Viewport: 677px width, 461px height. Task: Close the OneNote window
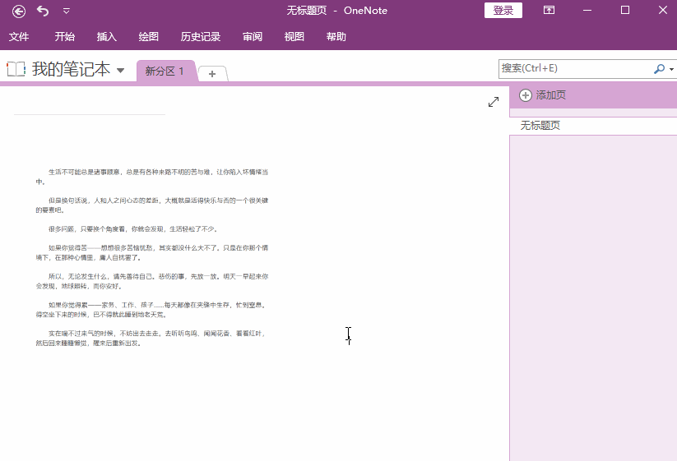[663, 10]
